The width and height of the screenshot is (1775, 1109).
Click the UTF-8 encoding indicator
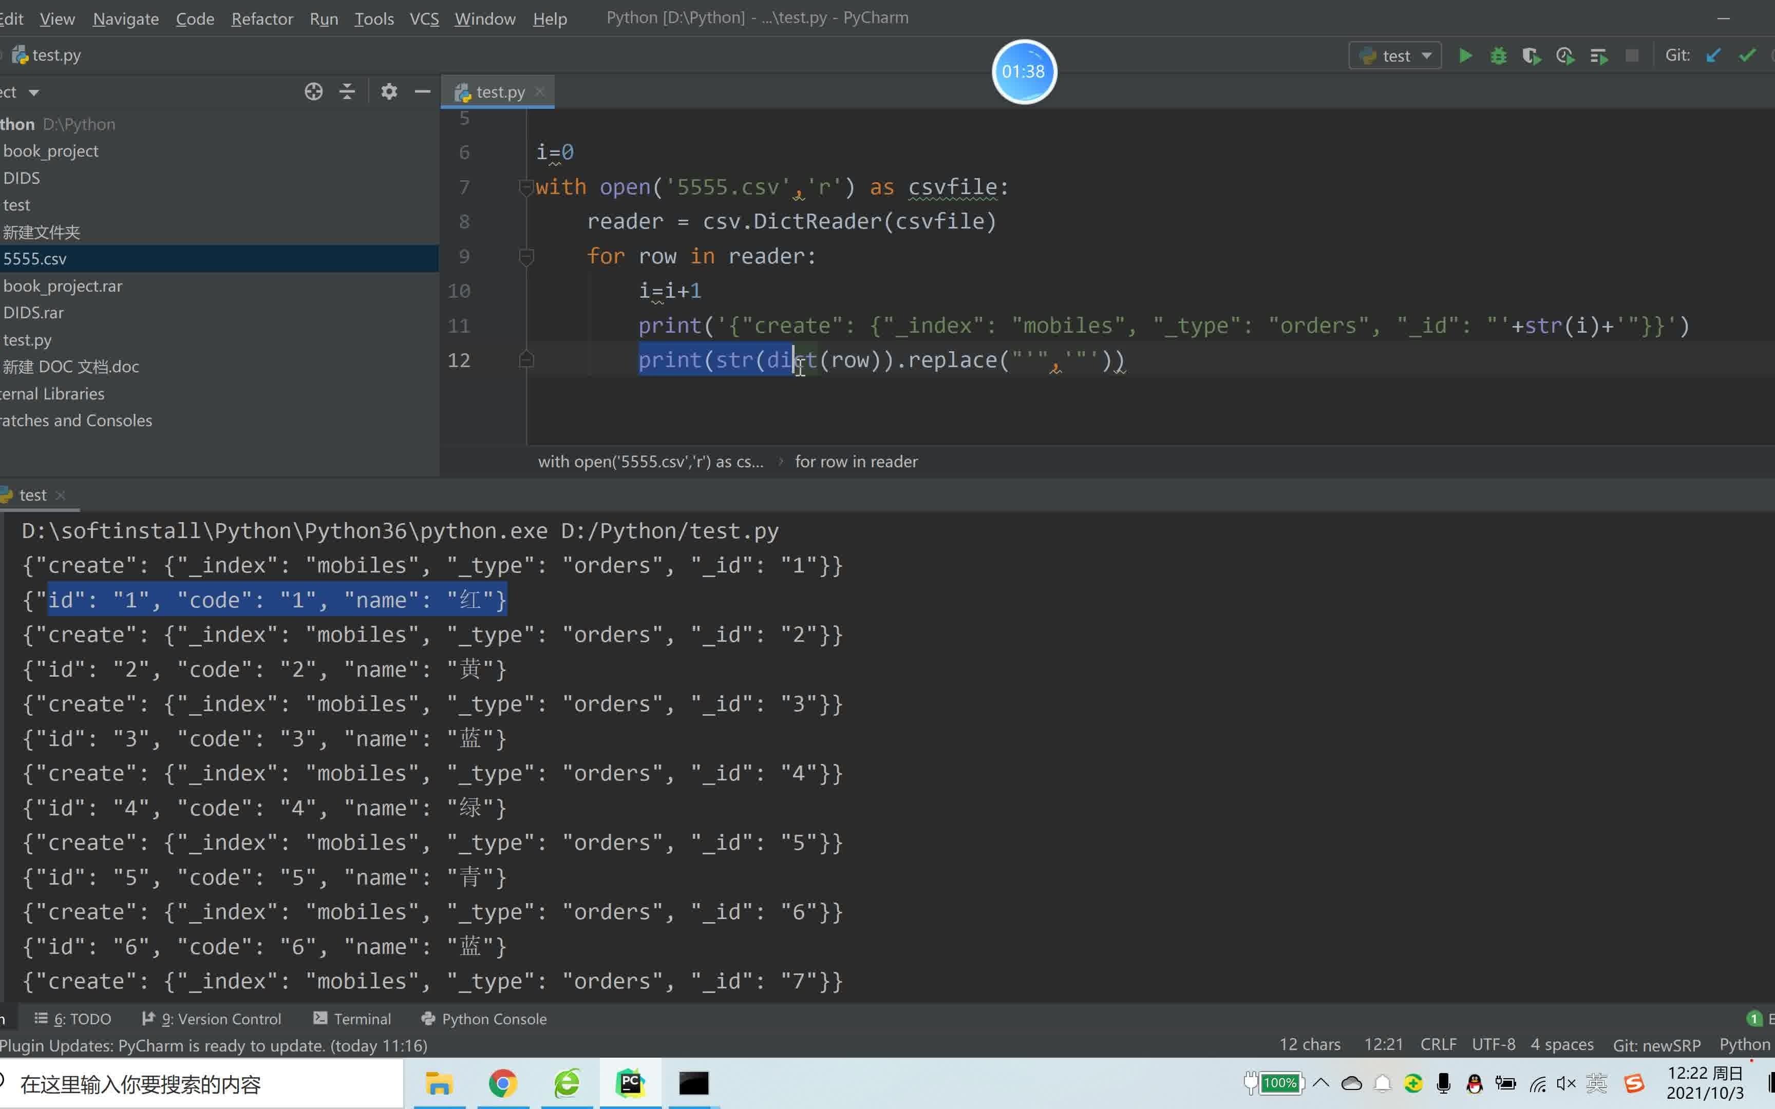tap(1494, 1044)
